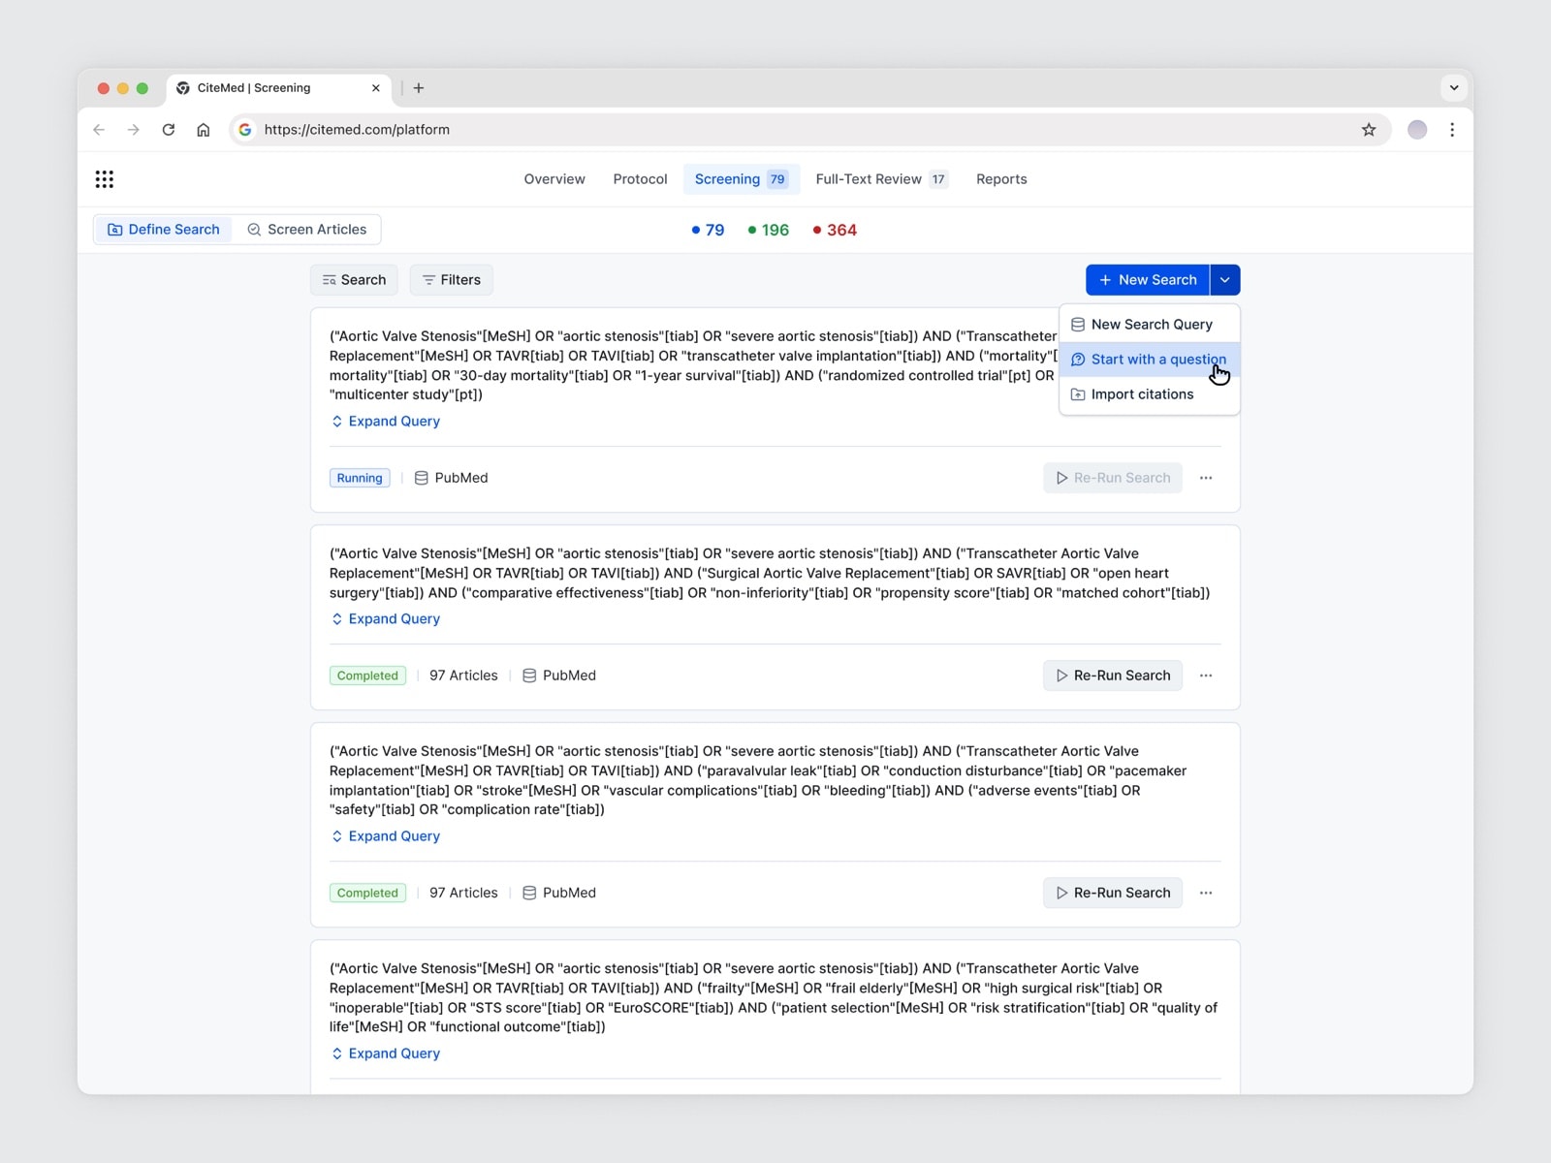This screenshot has width=1551, height=1163.
Task: Open browser three-dot menu
Action: (x=1452, y=130)
